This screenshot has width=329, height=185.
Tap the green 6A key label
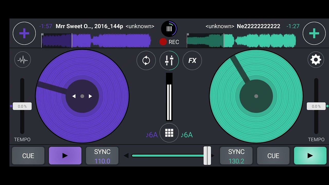tap(187, 135)
